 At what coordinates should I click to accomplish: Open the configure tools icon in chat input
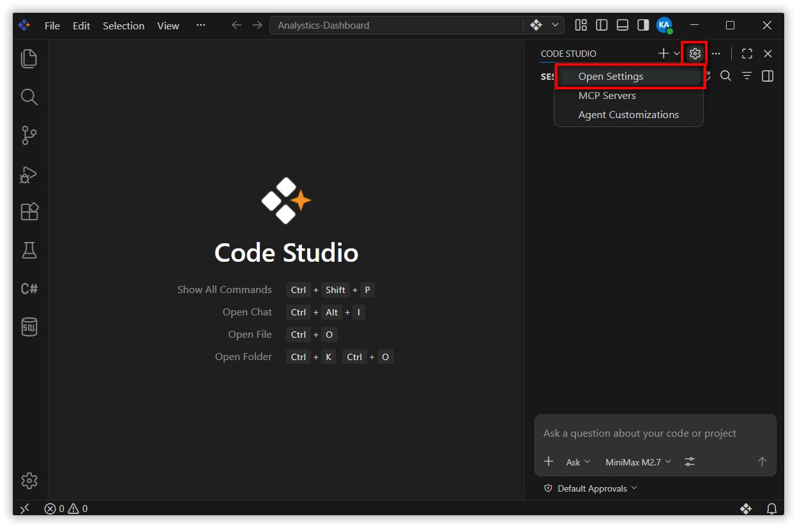click(690, 462)
